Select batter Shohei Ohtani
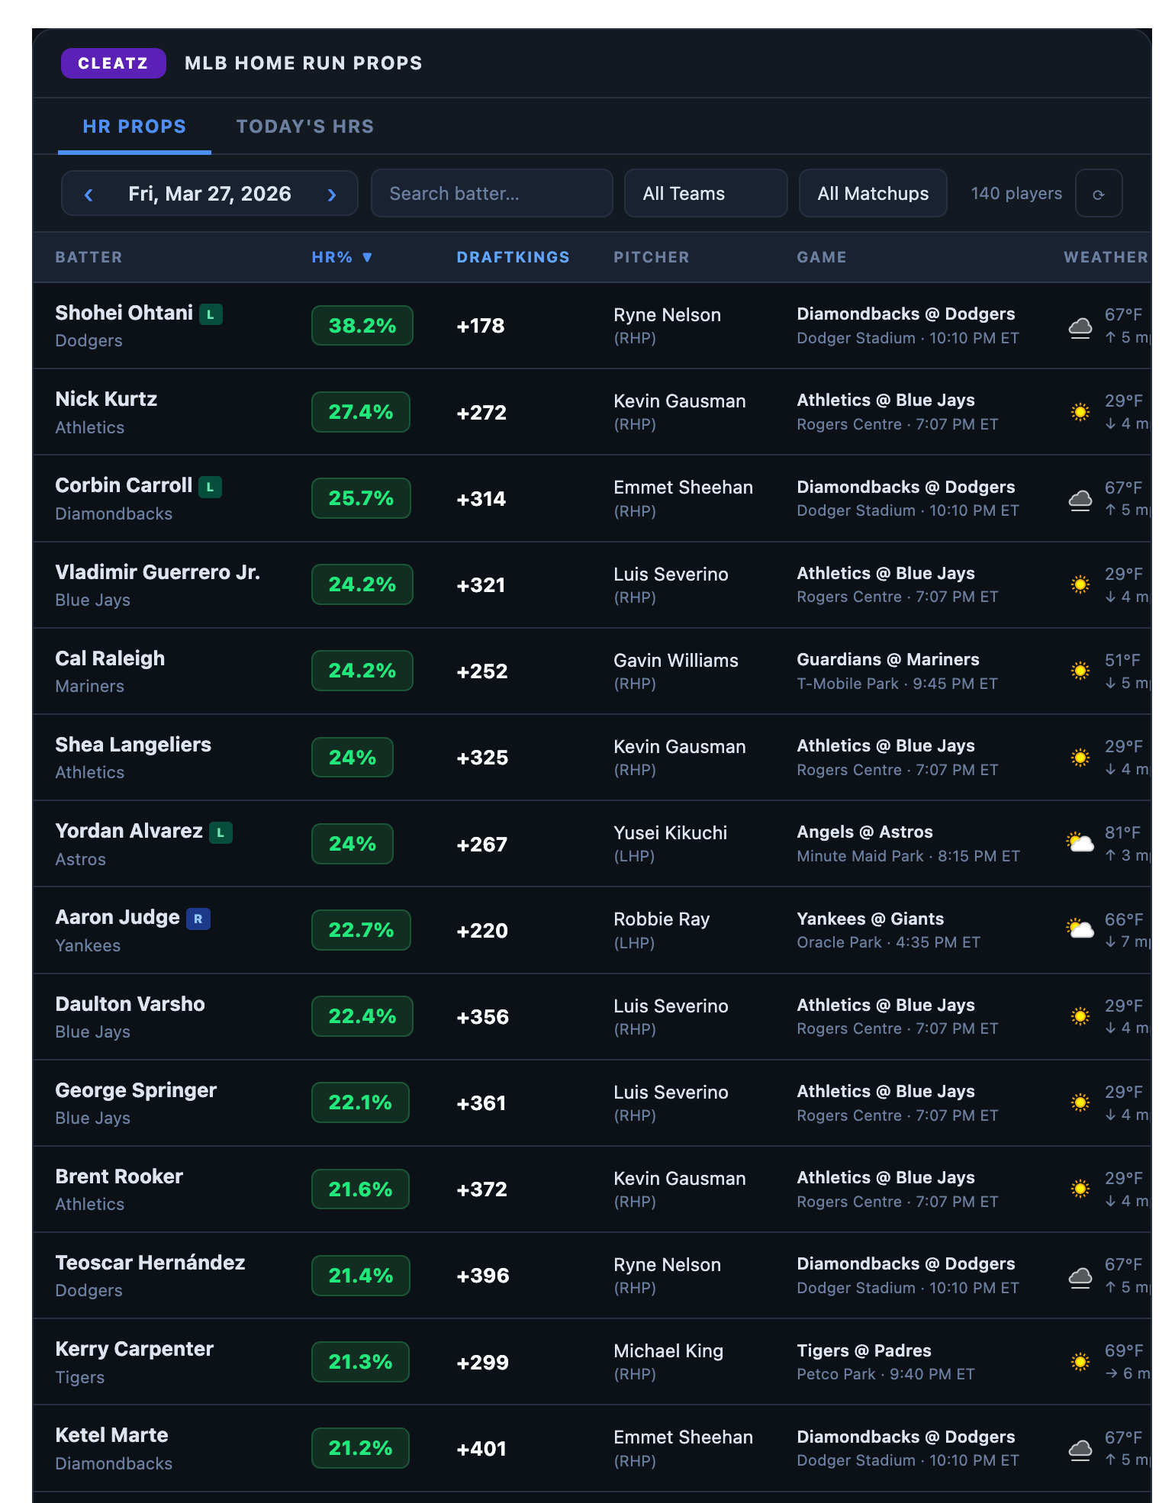 (x=124, y=313)
